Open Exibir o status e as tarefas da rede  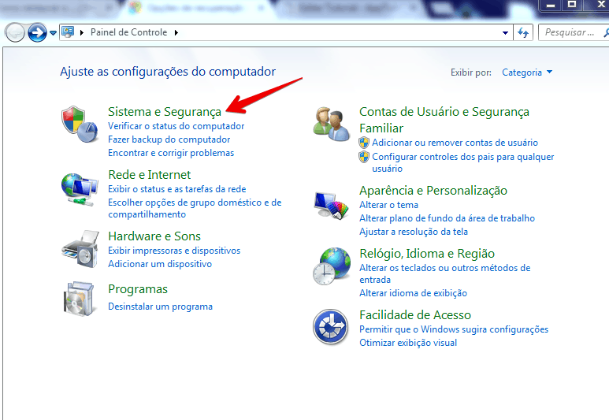pos(176,189)
